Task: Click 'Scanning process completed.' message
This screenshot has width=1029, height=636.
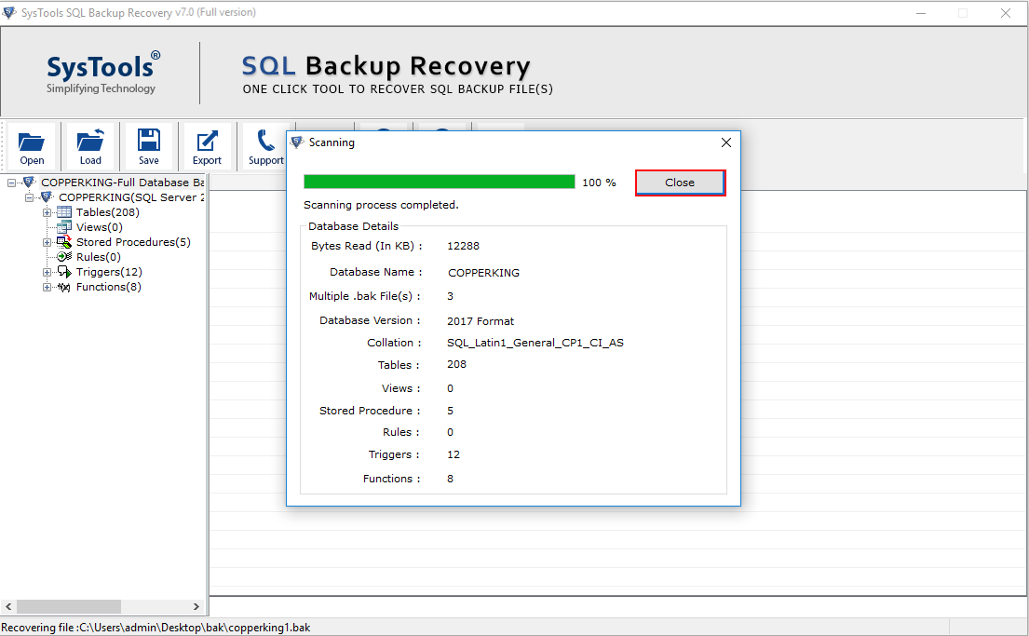Action: click(381, 205)
